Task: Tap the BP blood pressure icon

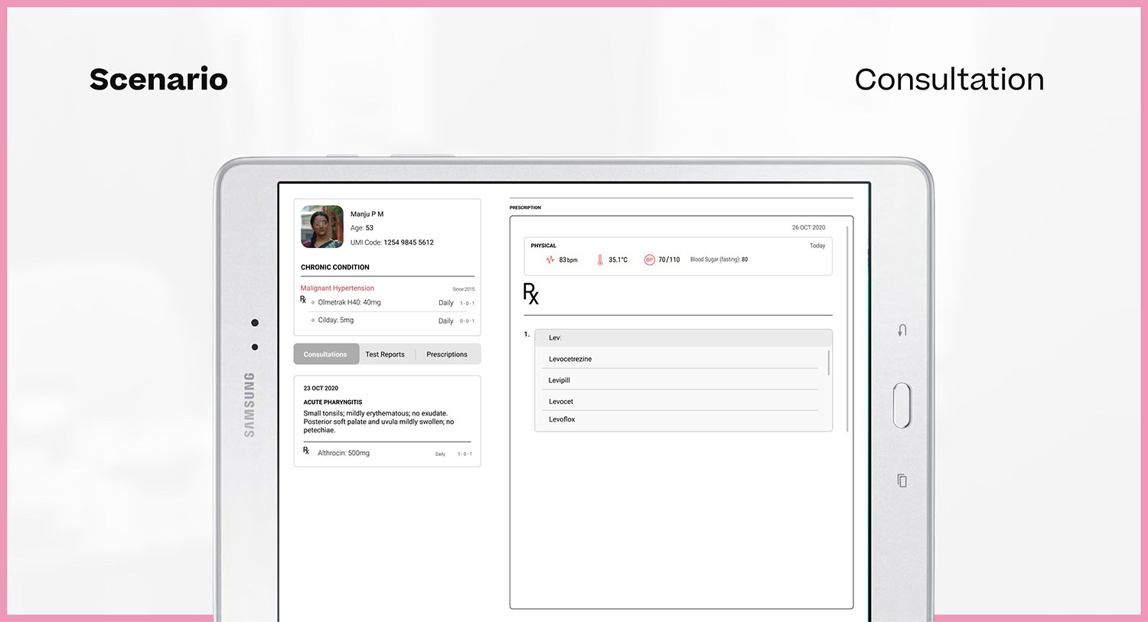Action: click(x=649, y=260)
